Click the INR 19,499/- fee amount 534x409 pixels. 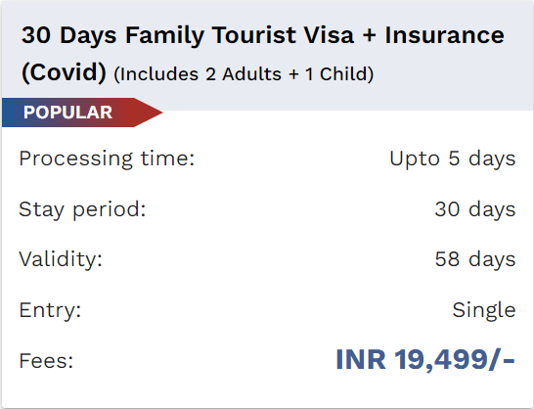425,359
